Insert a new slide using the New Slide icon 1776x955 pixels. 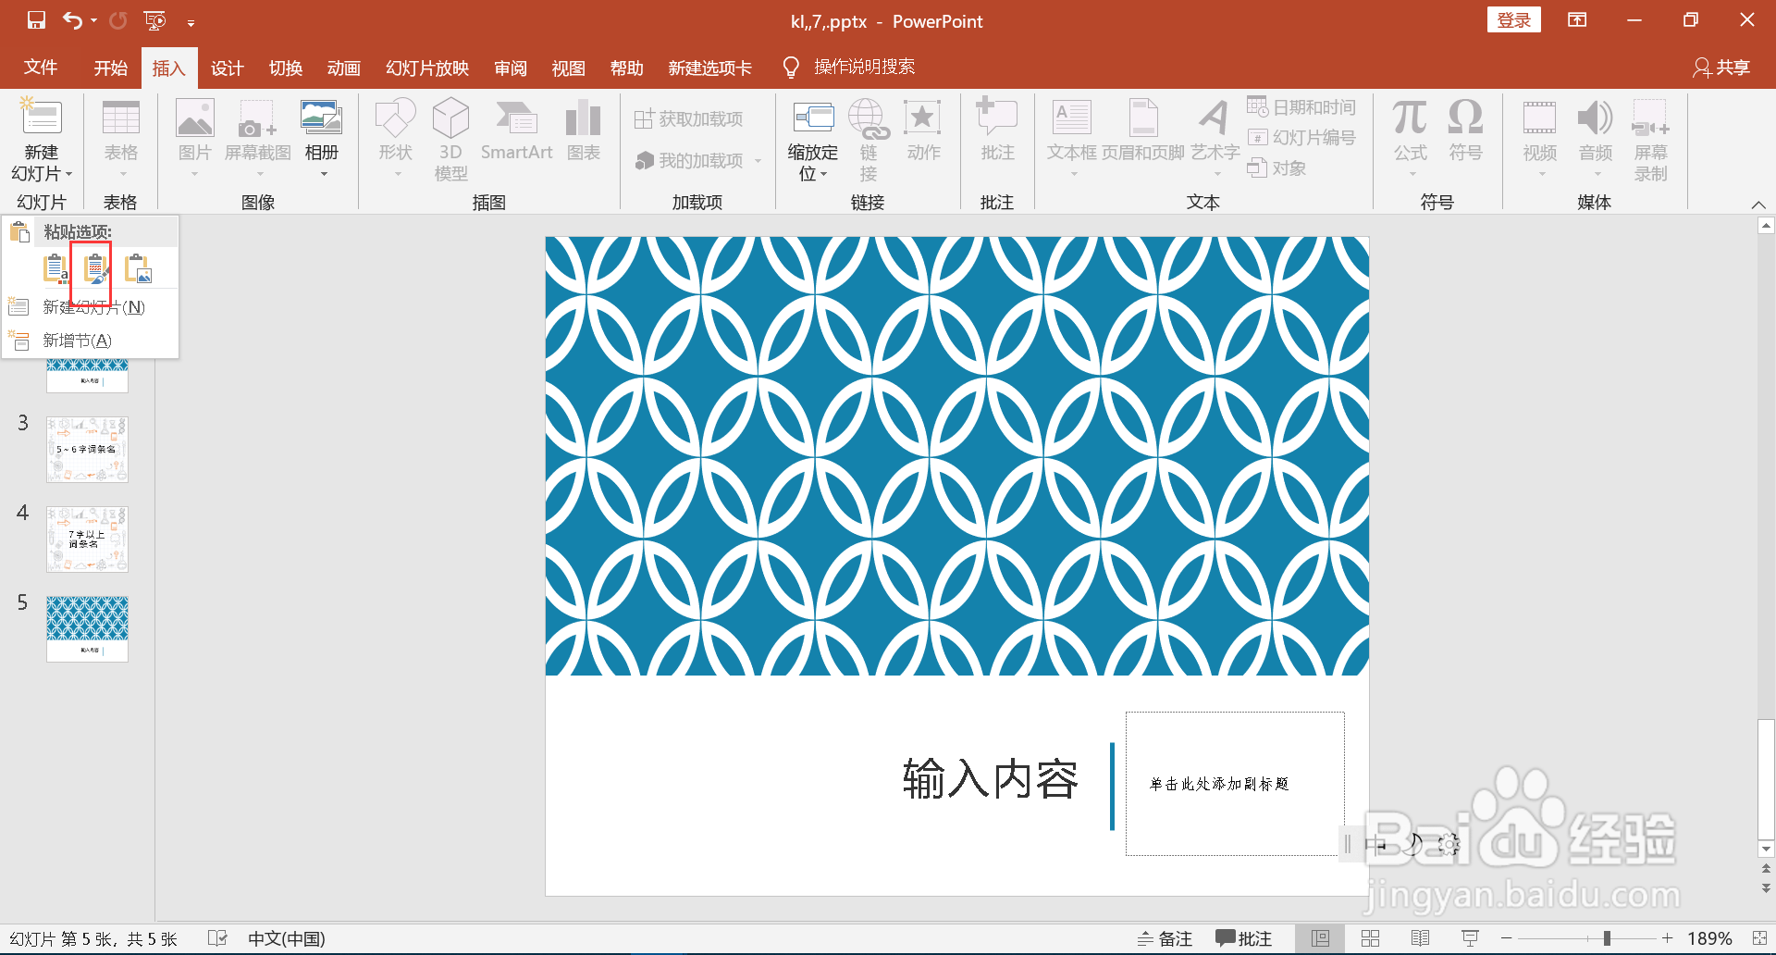point(42,118)
